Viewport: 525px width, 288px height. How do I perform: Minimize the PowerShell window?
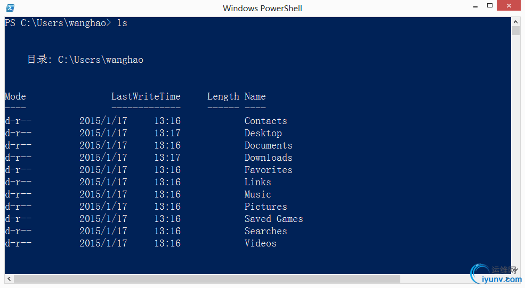(x=475, y=6)
